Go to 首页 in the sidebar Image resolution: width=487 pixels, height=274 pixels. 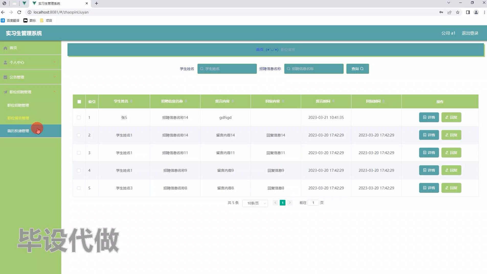pos(31,48)
